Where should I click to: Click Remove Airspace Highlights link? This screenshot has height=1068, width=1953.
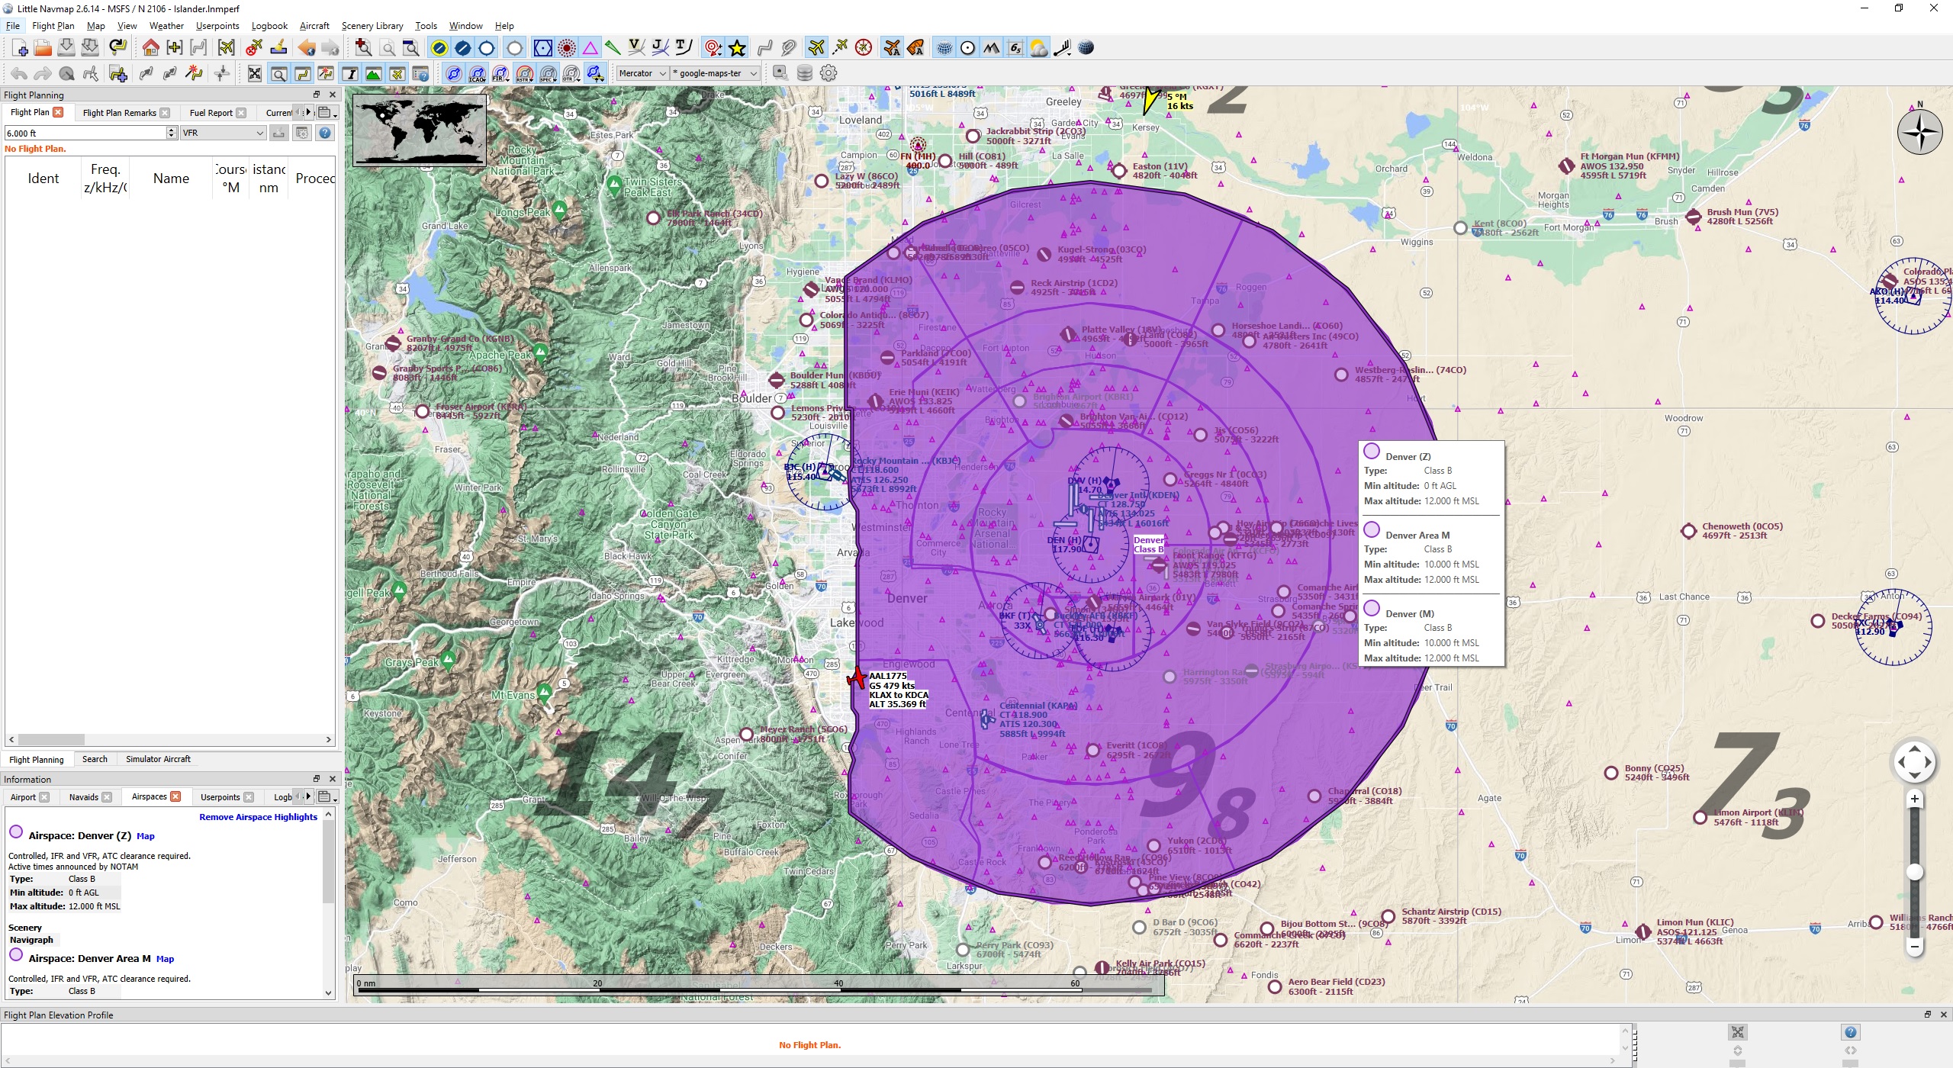[258, 817]
